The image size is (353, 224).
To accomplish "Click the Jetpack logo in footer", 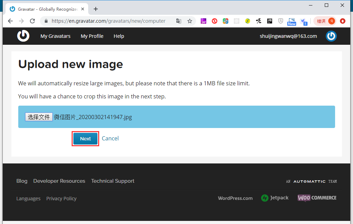I will pos(275,198).
